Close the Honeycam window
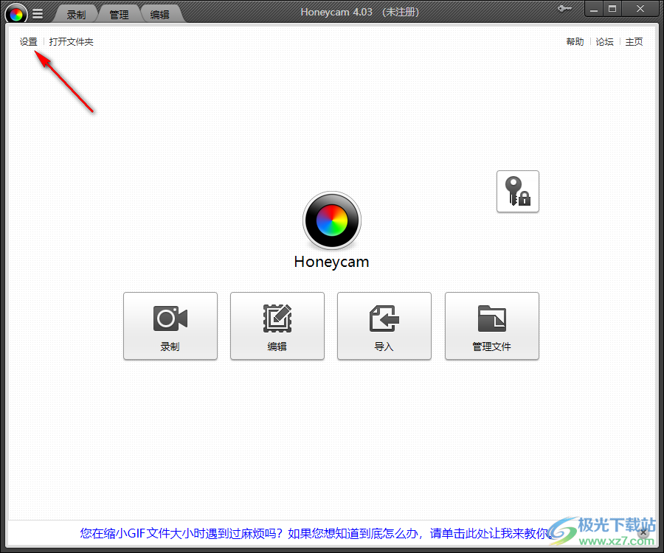This screenshot has width=664, height=553. pos(640,8)
